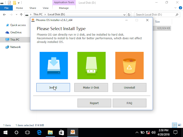Click the search magnifier icon
Screen dimensions: 183x137
coord(177,15)
